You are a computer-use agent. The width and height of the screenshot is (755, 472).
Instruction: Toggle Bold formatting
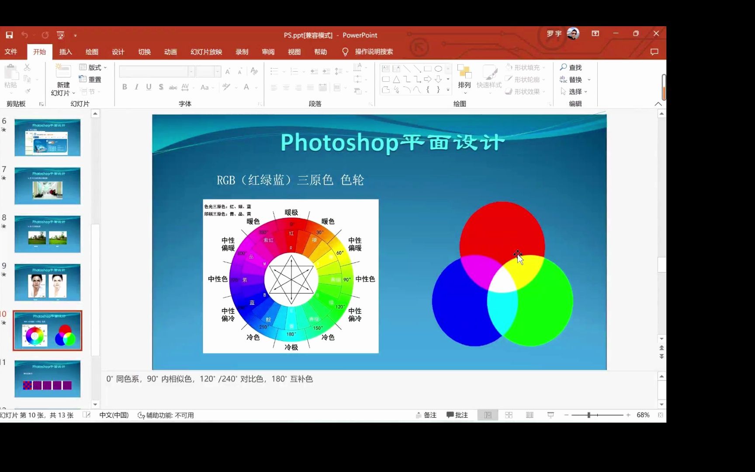point(125,87)
